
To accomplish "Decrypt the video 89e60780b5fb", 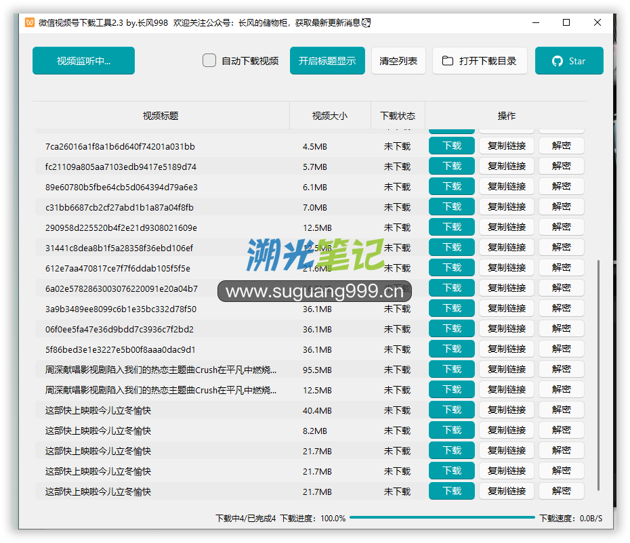I will pos(562,186).
